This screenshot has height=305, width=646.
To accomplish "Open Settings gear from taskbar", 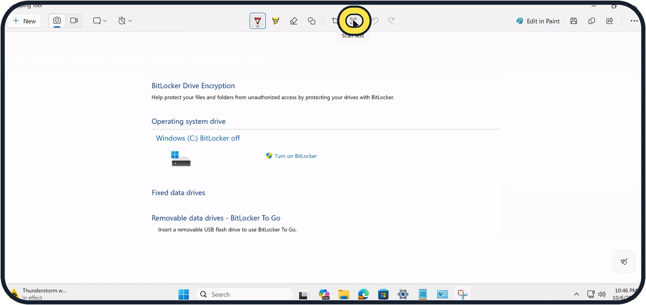I will (403, 294).
